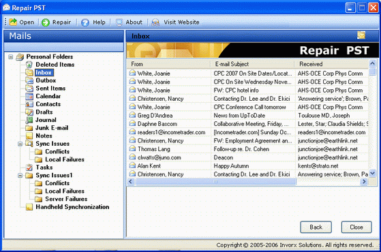This screenshot has height=252, width=381.
Task: Open the Help toolbar item
Action: tap(93, 22)
